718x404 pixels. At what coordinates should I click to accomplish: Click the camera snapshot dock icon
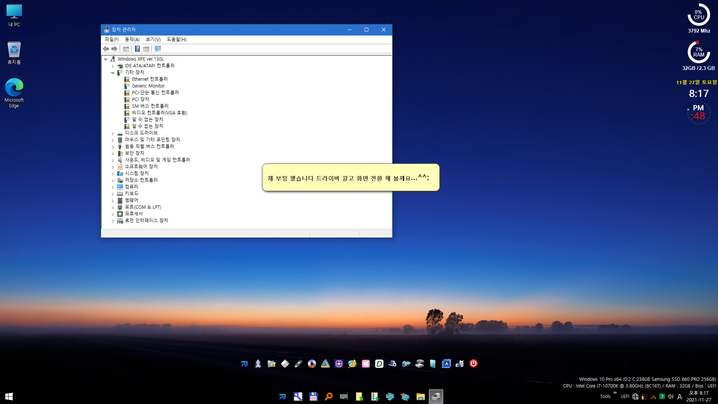pos(460,364)
